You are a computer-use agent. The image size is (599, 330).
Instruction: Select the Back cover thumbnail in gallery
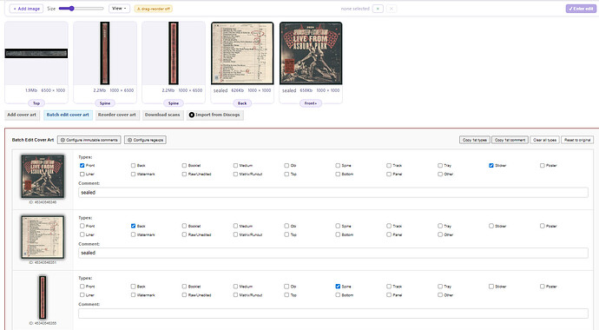[x=242, y=54]
